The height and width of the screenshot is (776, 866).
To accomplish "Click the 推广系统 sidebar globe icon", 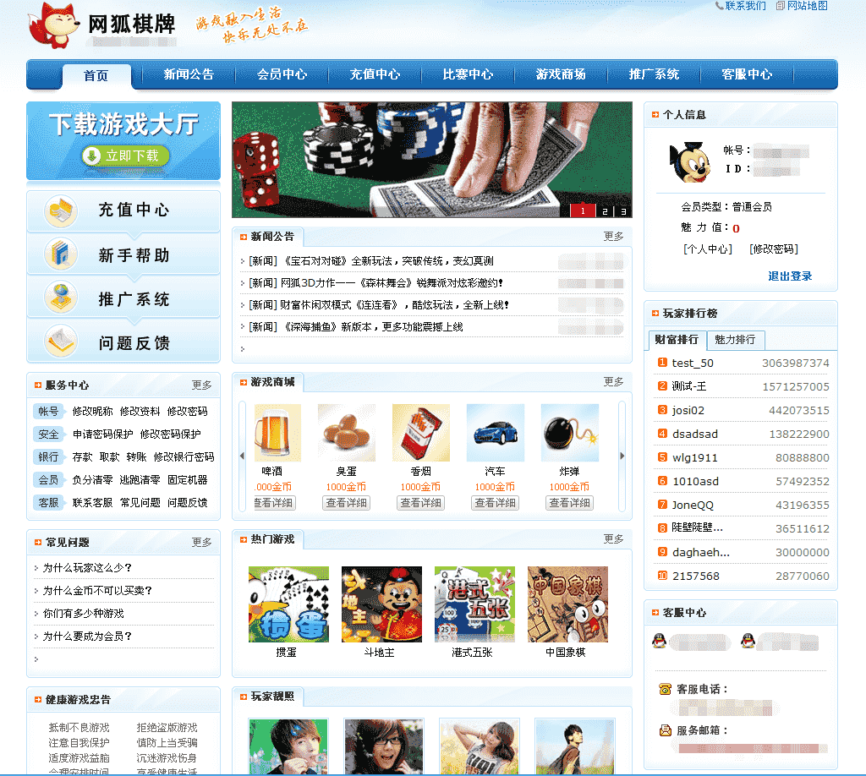I will pyautogui.click(x=61, y=298).
